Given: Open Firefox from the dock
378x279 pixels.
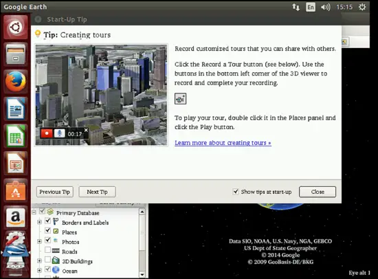Looking at the screenshot, I should click(15, 82).
